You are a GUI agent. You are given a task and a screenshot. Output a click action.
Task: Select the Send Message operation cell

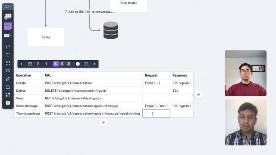pos(28,106)
